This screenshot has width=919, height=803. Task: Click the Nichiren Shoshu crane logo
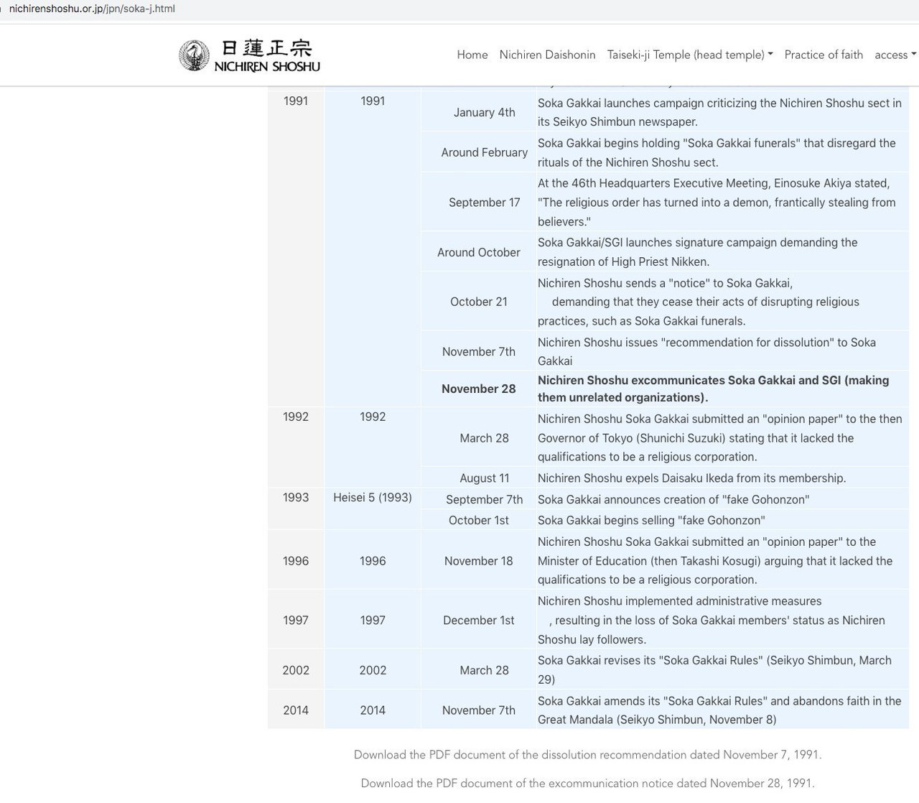[x=194, y=55]
